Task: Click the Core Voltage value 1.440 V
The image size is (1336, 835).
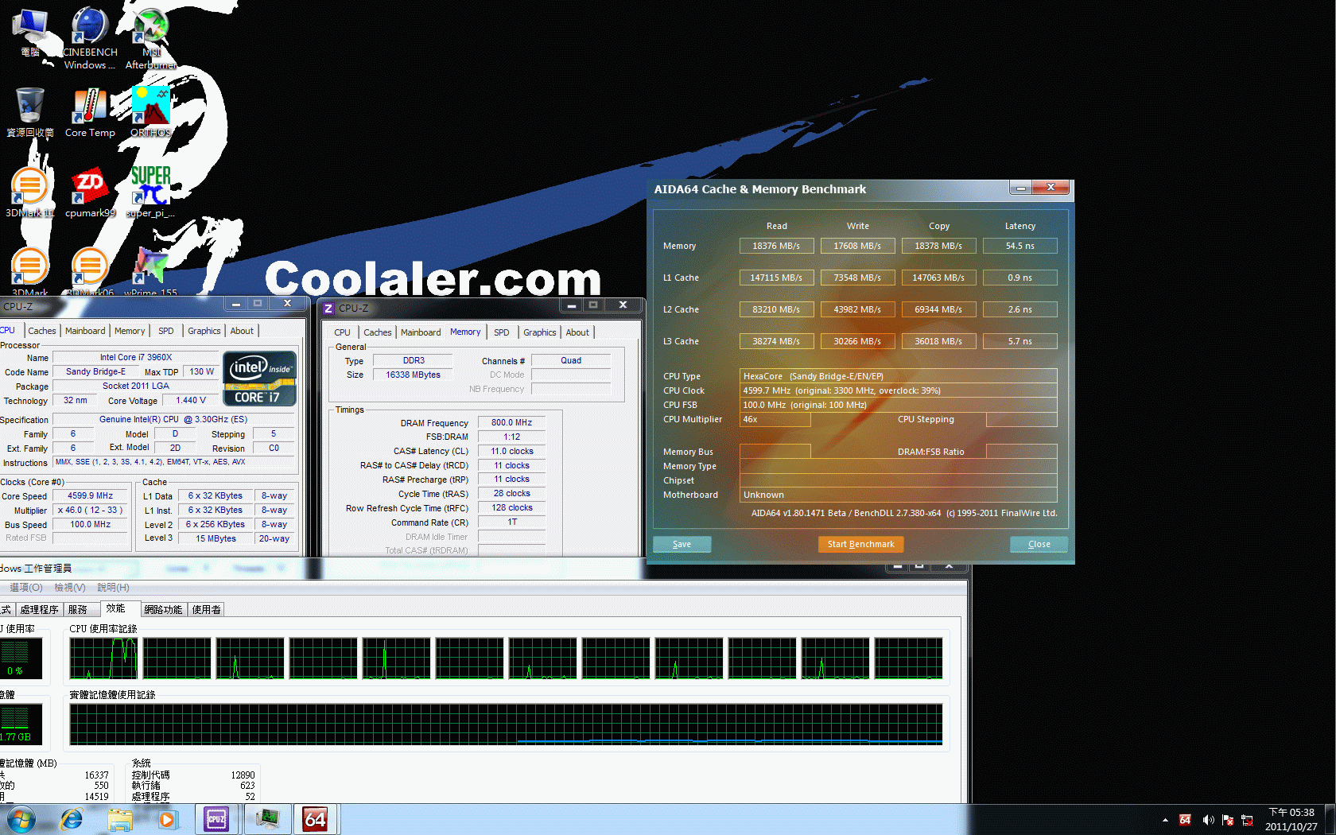Action: 191,400
